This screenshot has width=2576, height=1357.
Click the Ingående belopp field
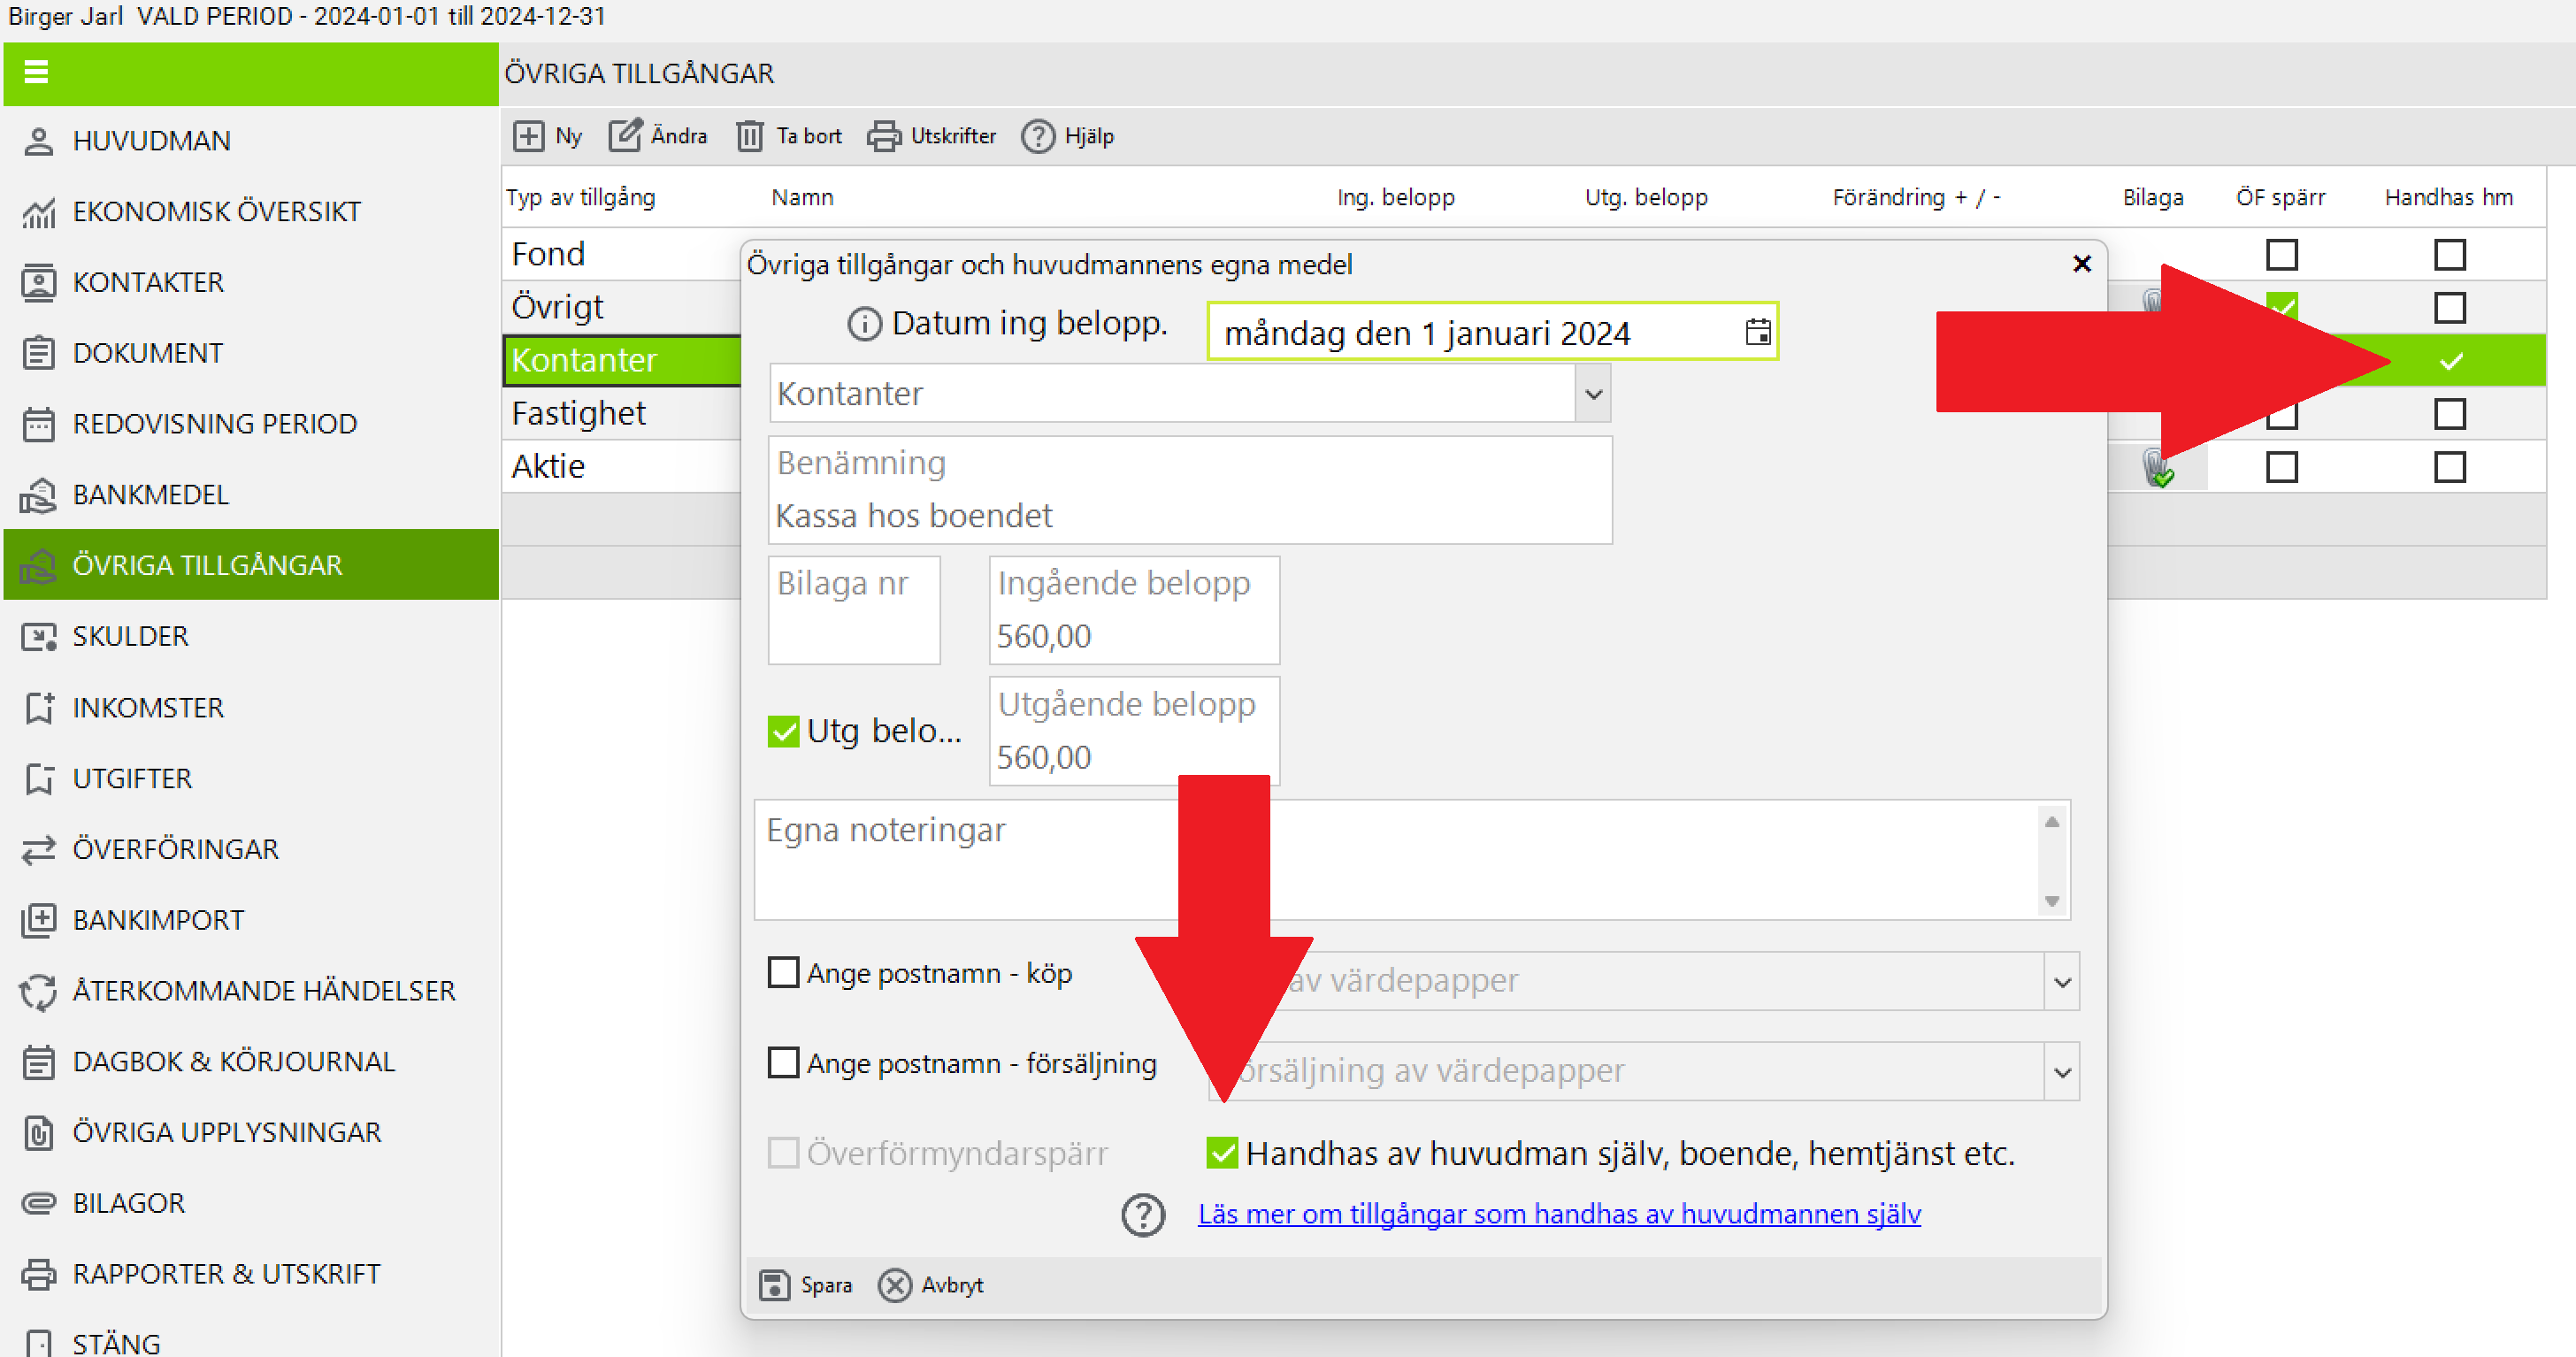coord(1134,610)
